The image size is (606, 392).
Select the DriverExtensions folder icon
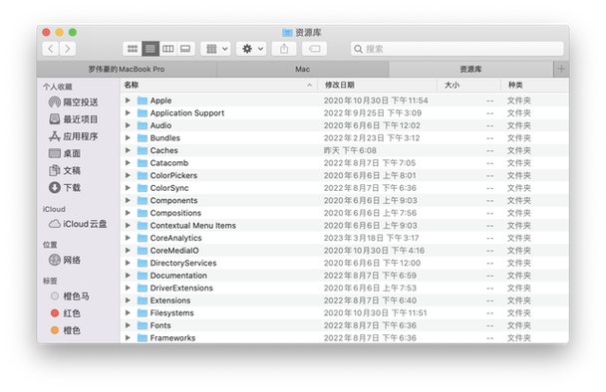pos(143,288)
